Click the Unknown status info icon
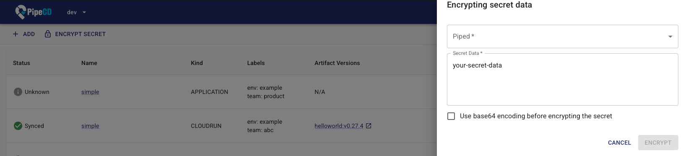688x156 pixels. (18, 92)
